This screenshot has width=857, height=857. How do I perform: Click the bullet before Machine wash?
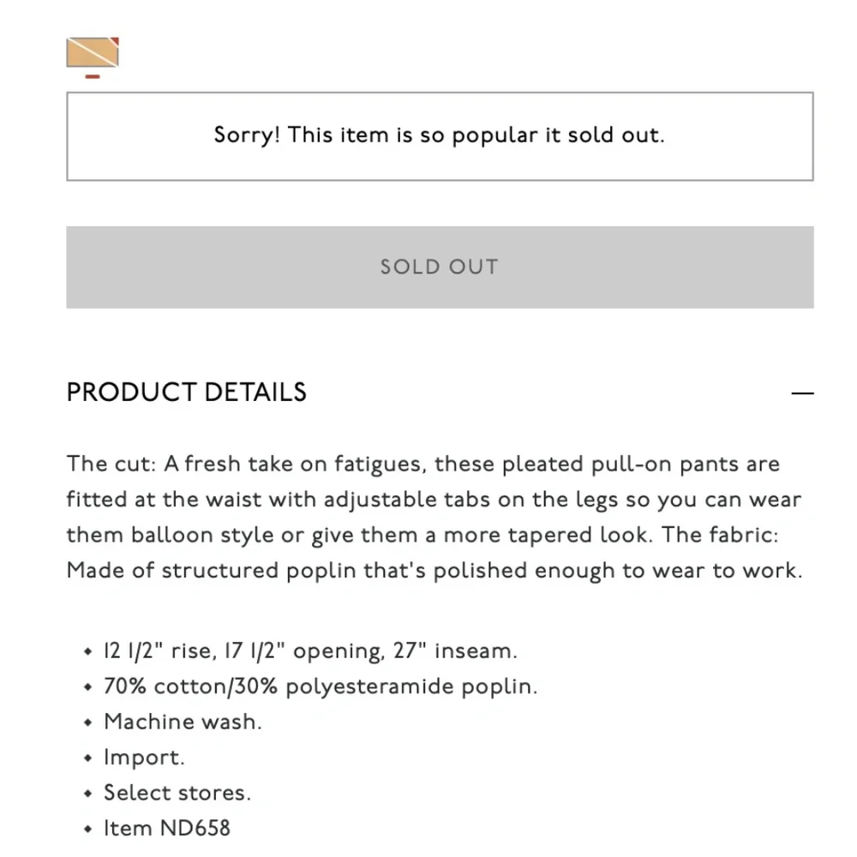coord(87,722)
